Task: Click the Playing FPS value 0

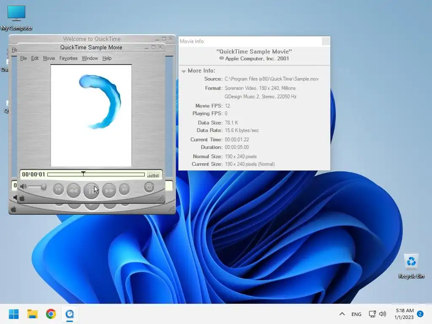Action: coord(226,113)
